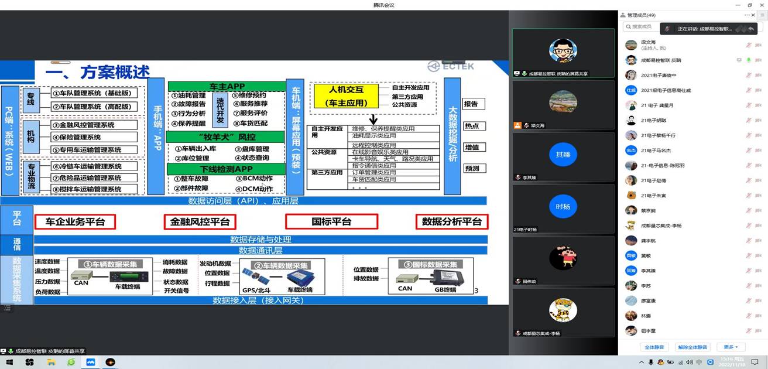This screenshot has width=768, height=369.
Task: Open the green browser icon in taskbar
Action: coord(71,363)
